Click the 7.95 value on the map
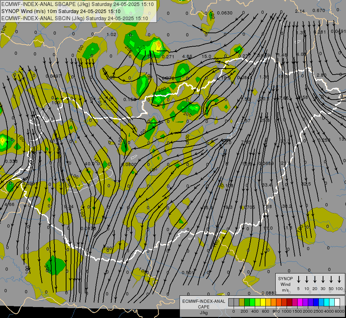 [246, 142]
